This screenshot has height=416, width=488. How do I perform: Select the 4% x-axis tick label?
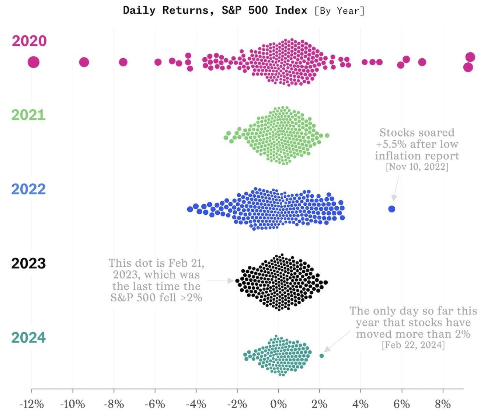coord(360,405)
